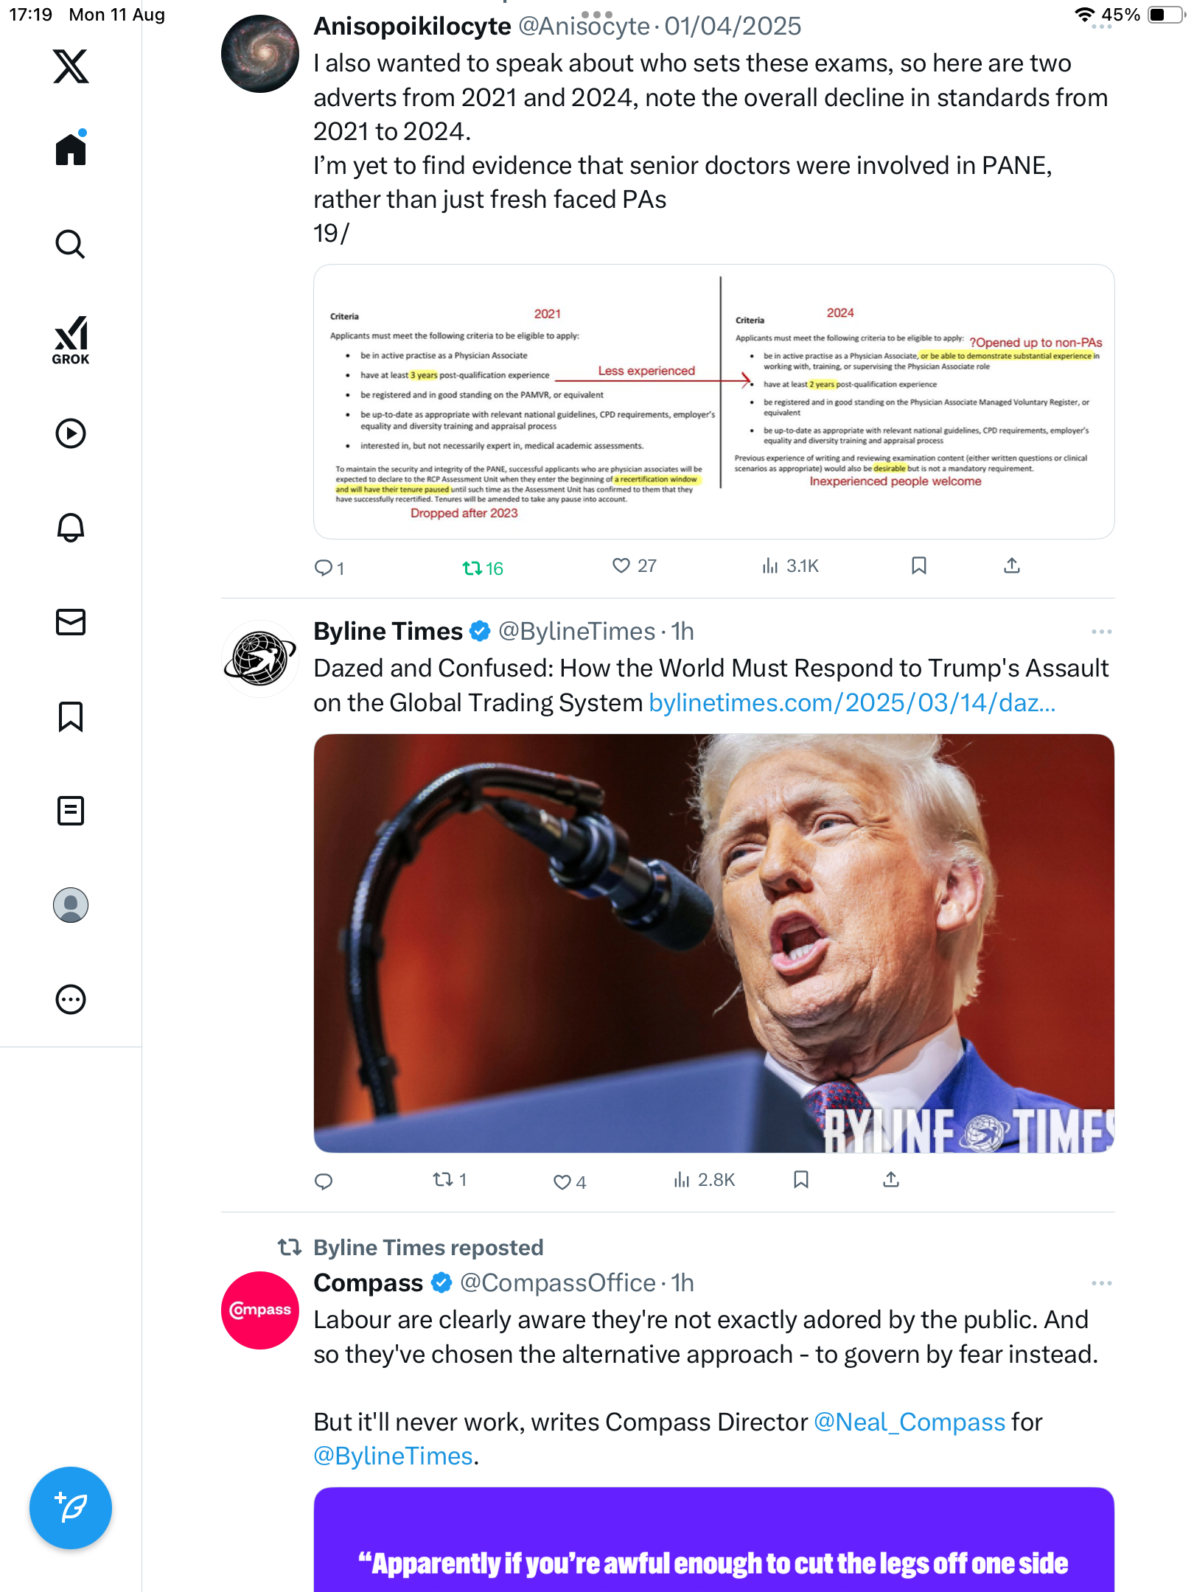Compose a new post button
The width and height of the screenshot is (1194, 1592).
[71, 1508]
